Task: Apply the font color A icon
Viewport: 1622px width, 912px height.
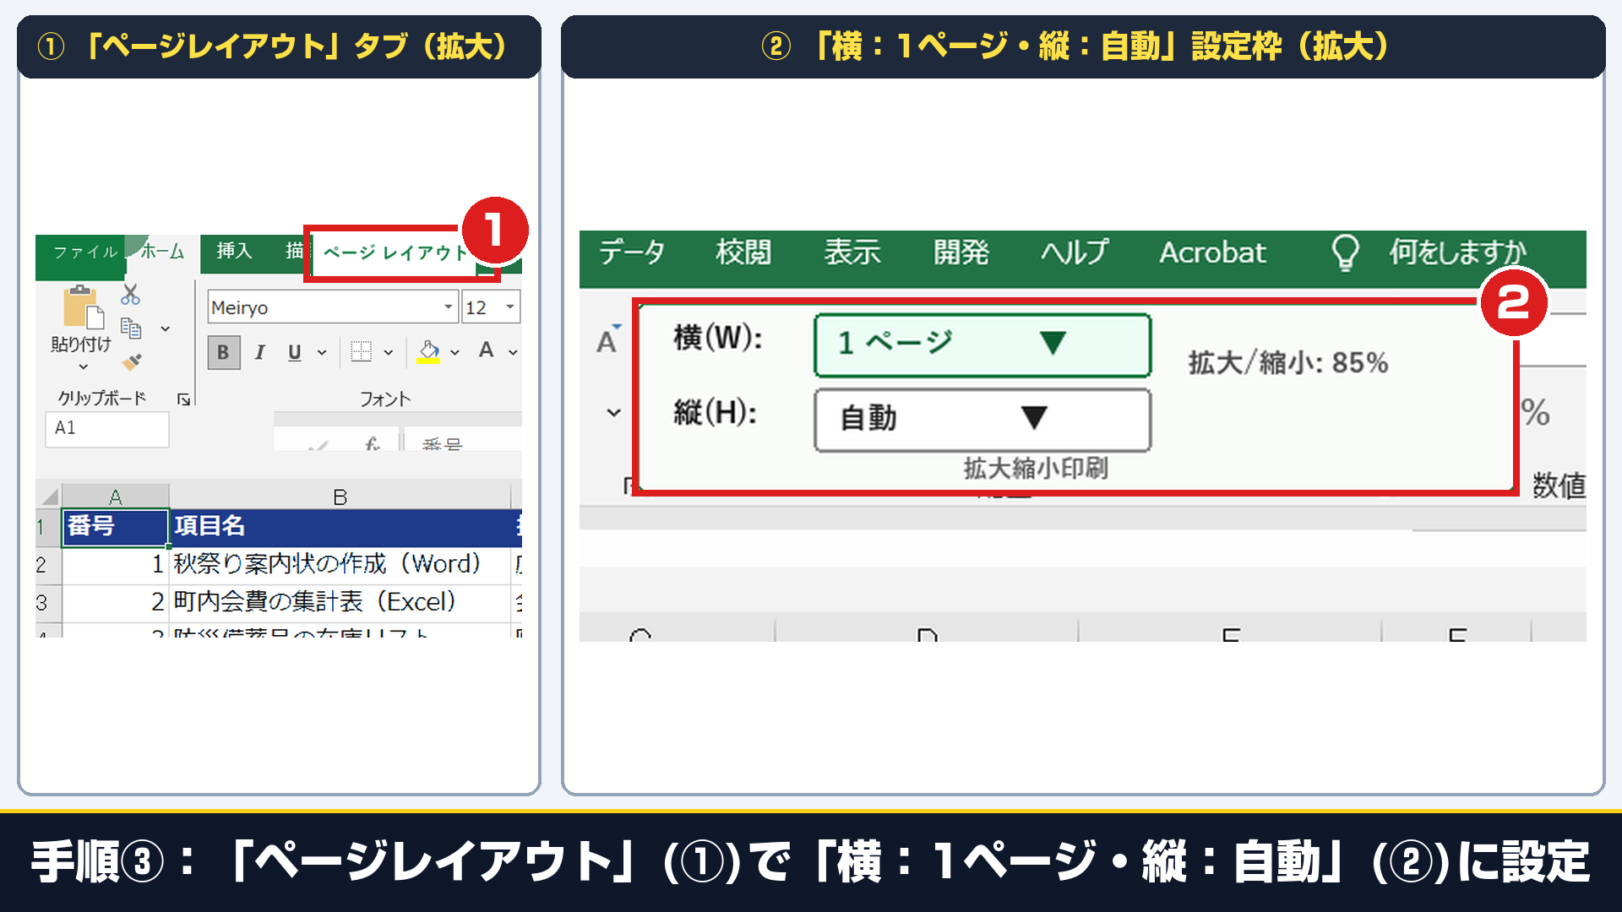Action: [486, 350]
